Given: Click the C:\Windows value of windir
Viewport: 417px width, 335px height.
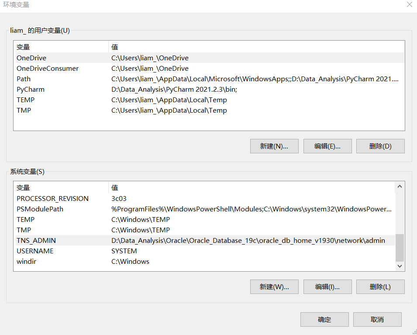Looking at the screenshot, I should click(130, 261).
